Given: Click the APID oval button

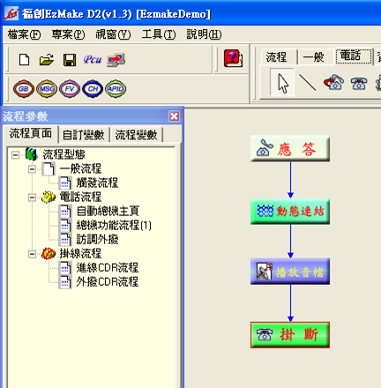Looking at the screenshot, I should click(116, 89).
